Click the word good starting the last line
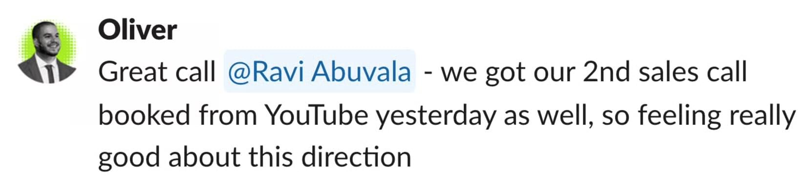812x190 pixels. 129,158
